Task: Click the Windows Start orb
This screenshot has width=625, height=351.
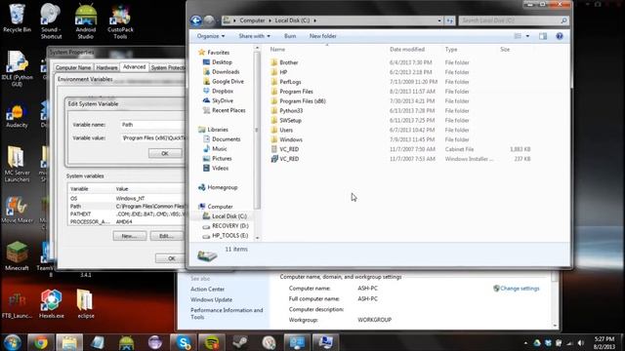Action: tap(13, 342)
